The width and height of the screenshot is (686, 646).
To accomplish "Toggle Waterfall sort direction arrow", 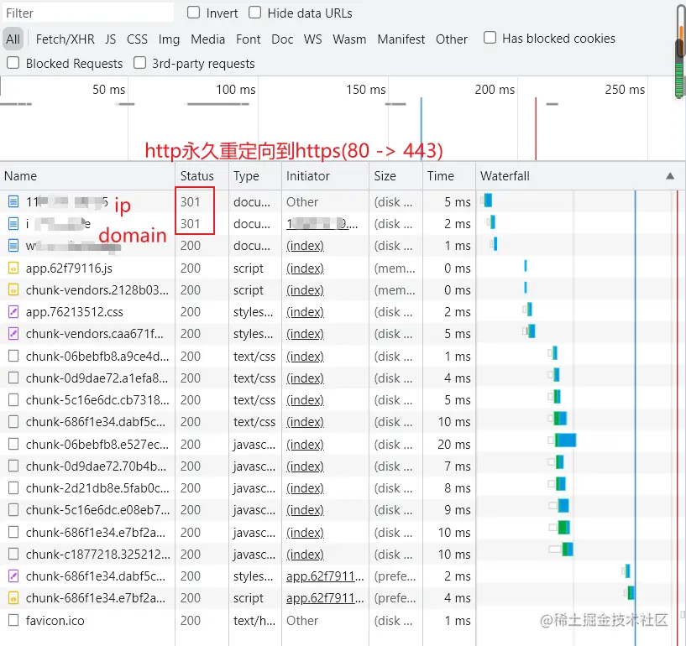I will click(670, 175).
